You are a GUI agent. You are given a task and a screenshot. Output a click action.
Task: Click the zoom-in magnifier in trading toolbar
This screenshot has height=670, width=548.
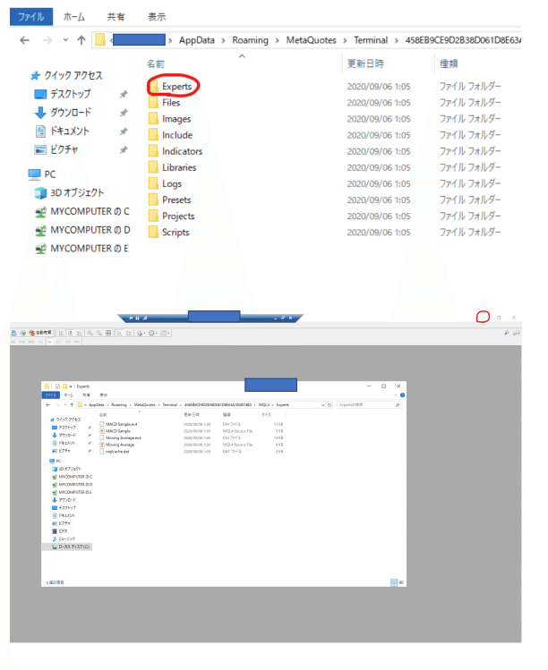click(90, 333)
